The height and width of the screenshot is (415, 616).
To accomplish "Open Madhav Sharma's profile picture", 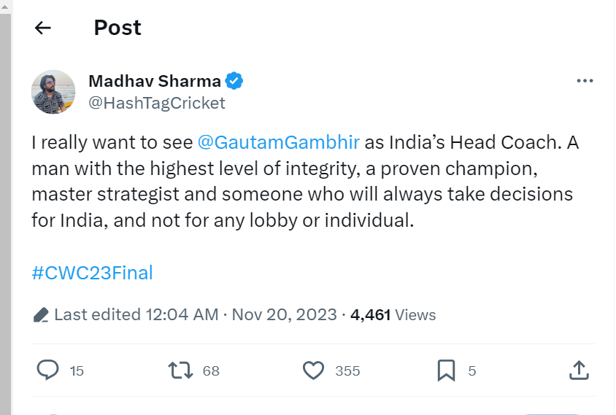I will [53, 92].
